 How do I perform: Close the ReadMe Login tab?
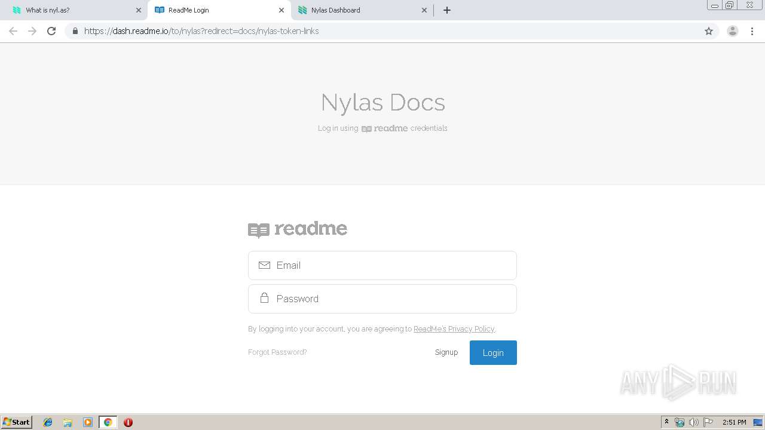coord(281,10)
